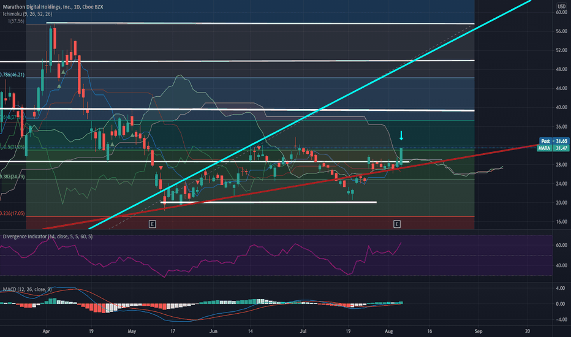Click the Aug date label on time axis

click(389, 331)
